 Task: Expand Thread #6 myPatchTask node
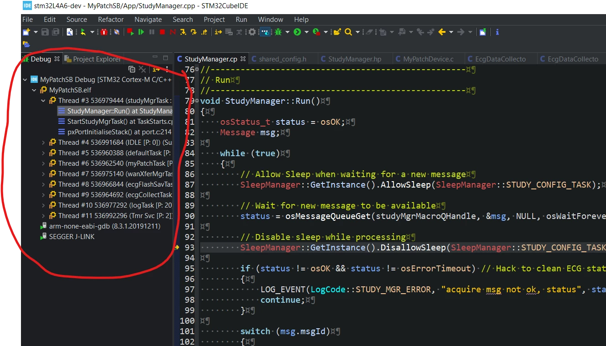pyautogui.click(x=43, y=163)
